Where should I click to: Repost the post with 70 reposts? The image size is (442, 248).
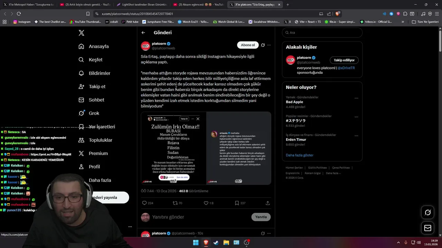(x=177, y=203)
